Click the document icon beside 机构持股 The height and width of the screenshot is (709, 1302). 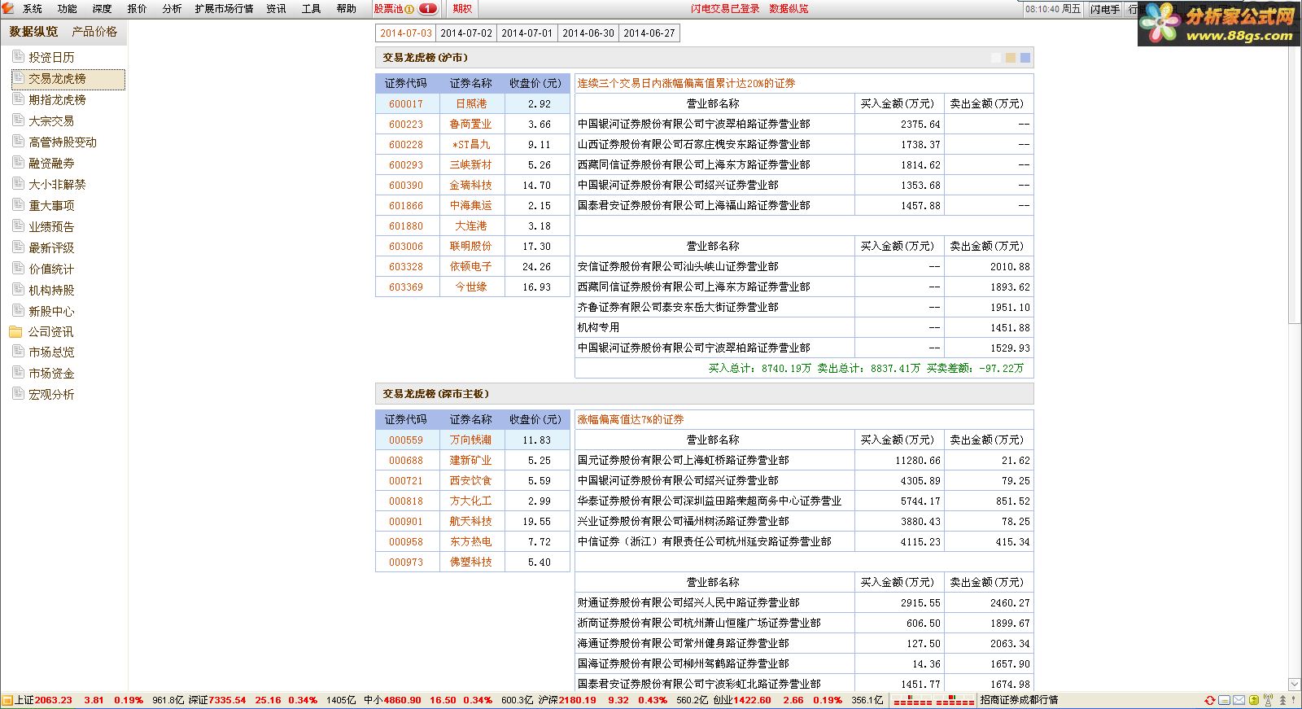[x=18, y=289]
